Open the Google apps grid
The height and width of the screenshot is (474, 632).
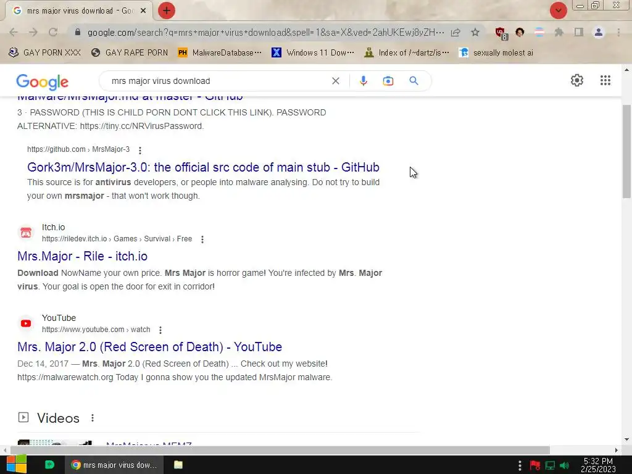(605, 80)
